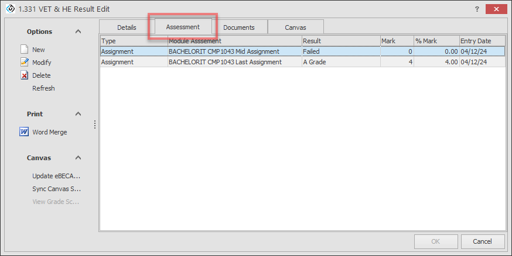Screen dimensions: 512x256
Task: Click the Delete red X icon
Action: pyautogui.click(x=24, y=75)
